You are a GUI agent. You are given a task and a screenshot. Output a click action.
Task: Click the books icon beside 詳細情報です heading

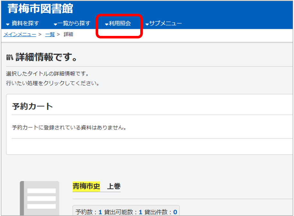(x=10, y=58)
